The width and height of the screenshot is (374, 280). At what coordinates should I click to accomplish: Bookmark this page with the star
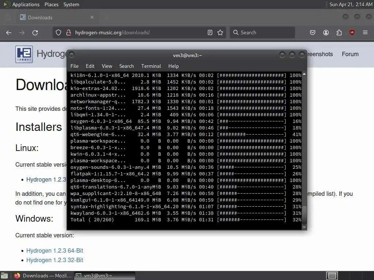click(x=220, y=32)
